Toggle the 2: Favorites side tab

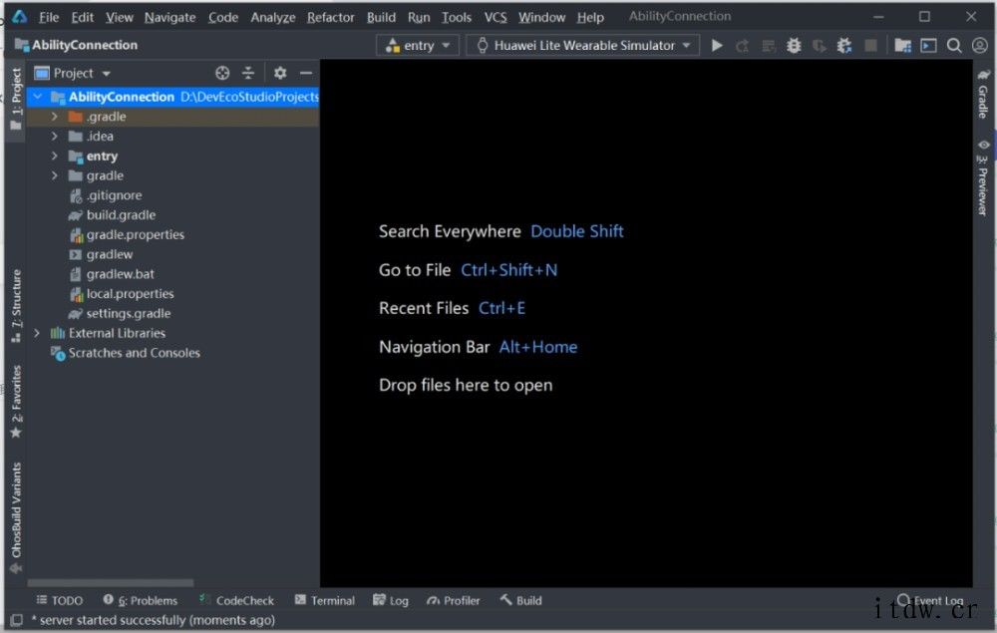pyautogui.click(x=16, y=402)
